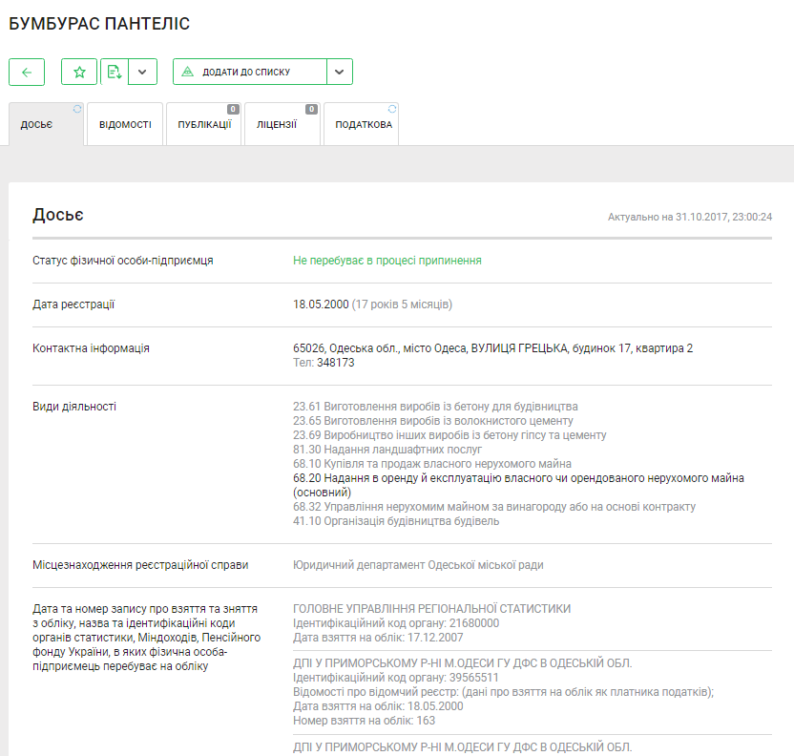Click the zero badge on Ліцензії tab
Image resolution: width=794 pixels, height=756 pixels.
[311, 109]
